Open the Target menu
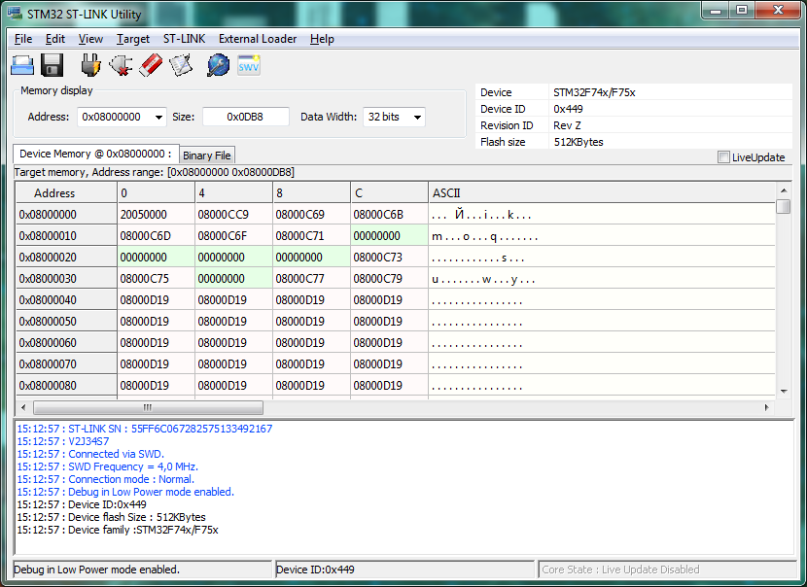This screenshot has width=807, height=587. click(133, 39)
